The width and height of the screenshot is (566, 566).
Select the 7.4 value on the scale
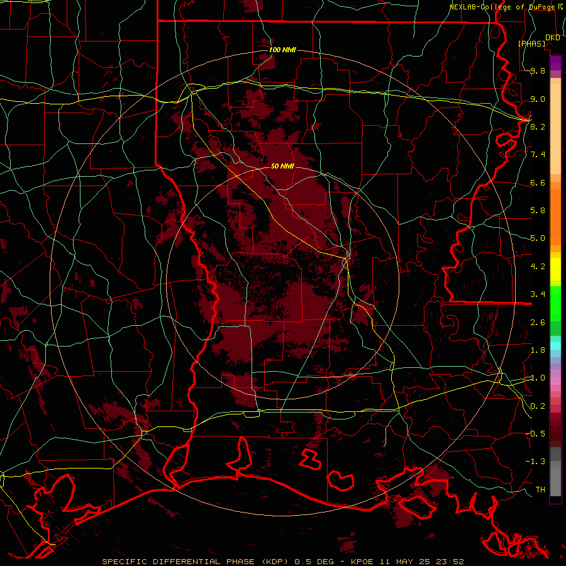pos(538,155)
